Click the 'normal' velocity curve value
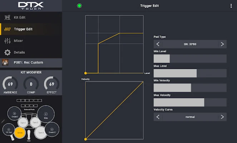237x143 pixels. 190,117
